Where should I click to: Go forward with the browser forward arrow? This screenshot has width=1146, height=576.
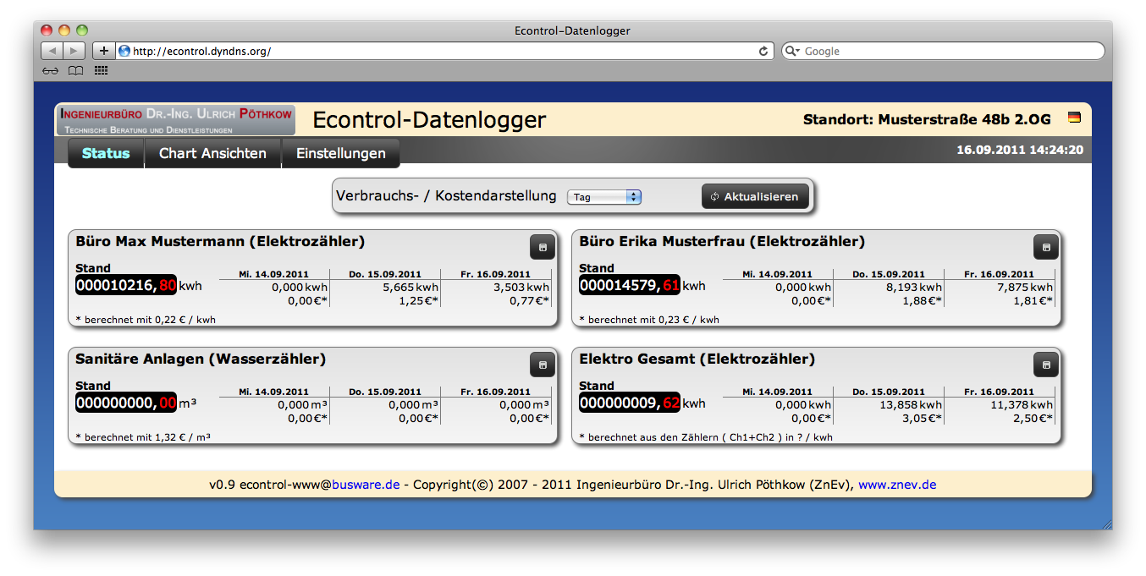(x=74, y=51)
